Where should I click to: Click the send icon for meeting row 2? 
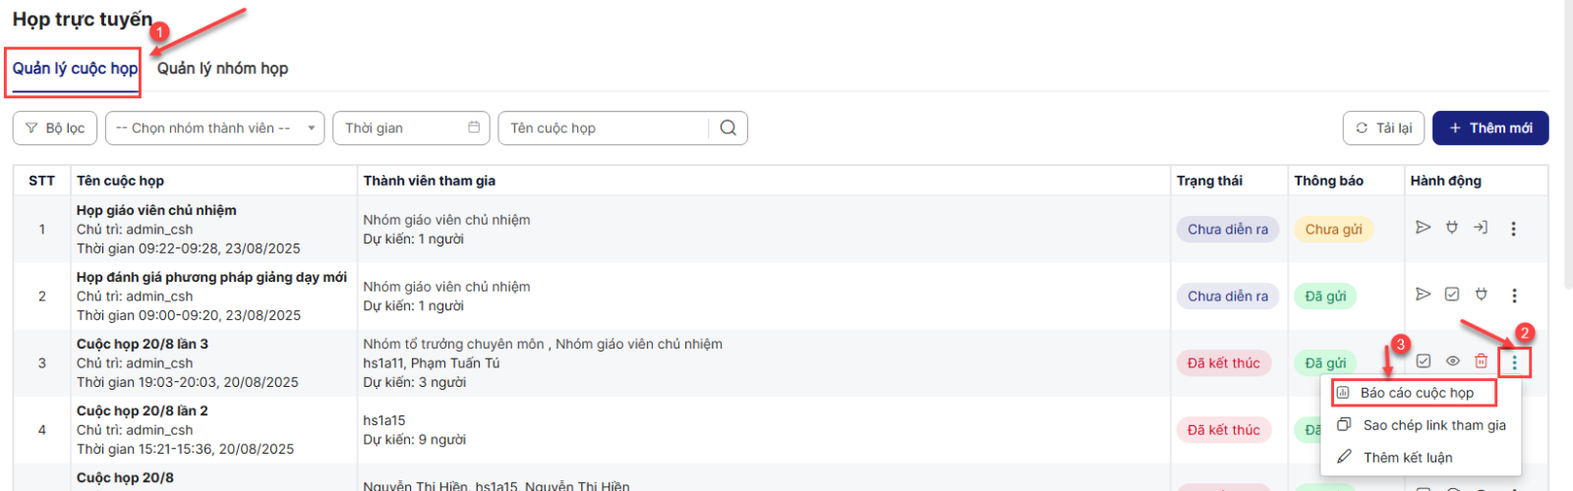(1423, 295)
